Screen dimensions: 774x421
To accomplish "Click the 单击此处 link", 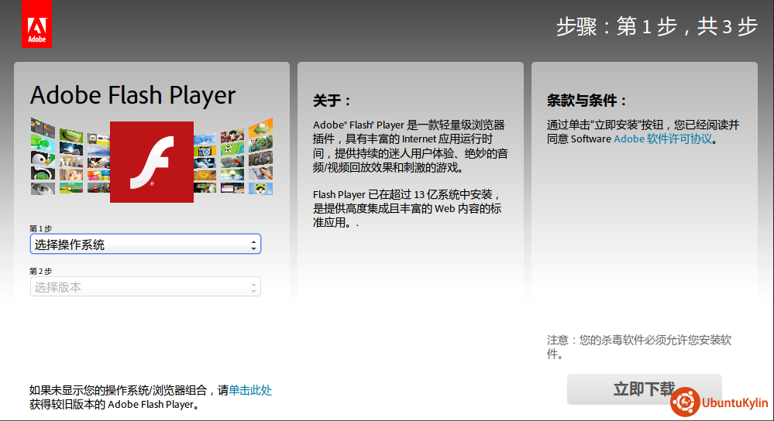I will pos(250,390).
